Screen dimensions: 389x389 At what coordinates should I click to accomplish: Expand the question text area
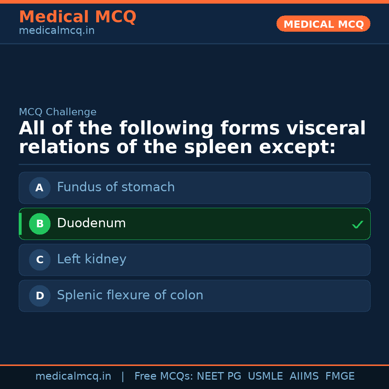pos(192,137)
